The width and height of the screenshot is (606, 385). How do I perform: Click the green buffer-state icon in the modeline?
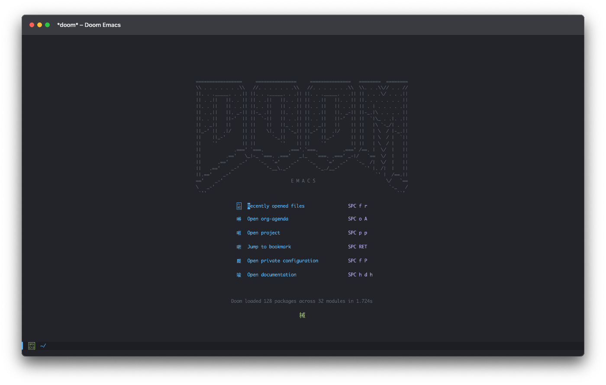tap(31, 345)
